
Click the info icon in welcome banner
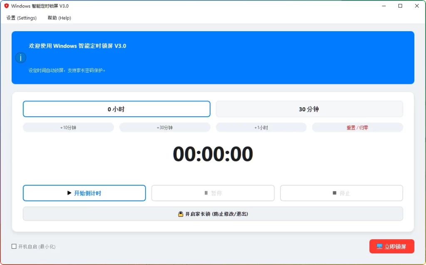click(20, 57)
